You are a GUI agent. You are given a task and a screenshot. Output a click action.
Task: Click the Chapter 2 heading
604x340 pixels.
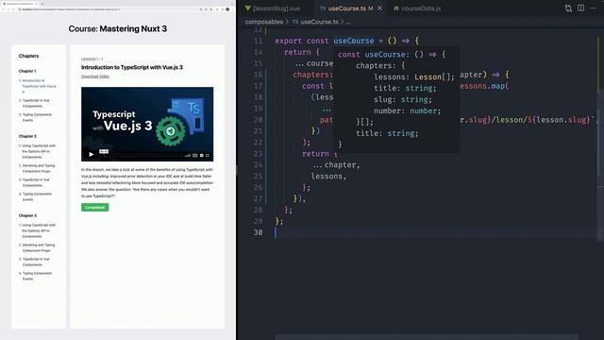click(x=27, y=136)
